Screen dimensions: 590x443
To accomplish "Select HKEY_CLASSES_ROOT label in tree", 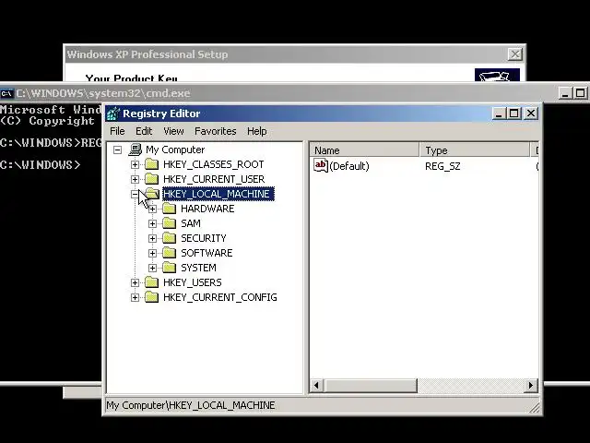I will (x=213, y=164).
